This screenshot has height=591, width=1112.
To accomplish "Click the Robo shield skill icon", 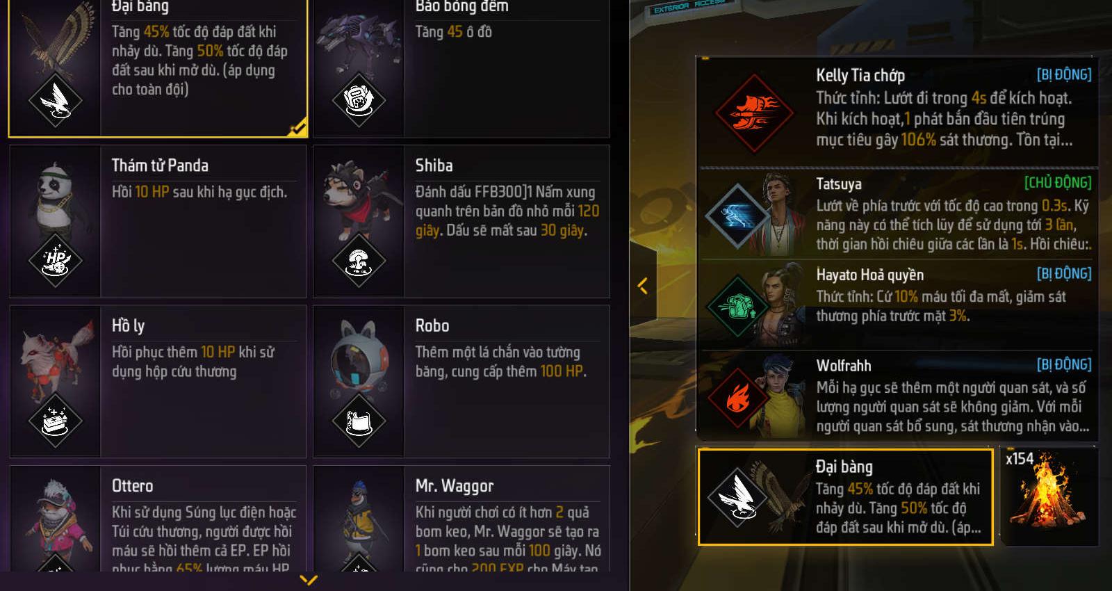I will (x=359, y=420).
